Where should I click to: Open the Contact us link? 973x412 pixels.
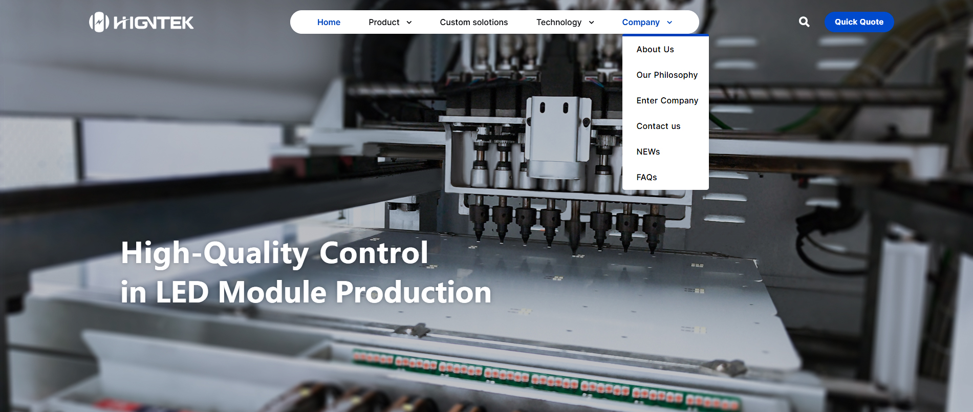[x=658, y=126]
